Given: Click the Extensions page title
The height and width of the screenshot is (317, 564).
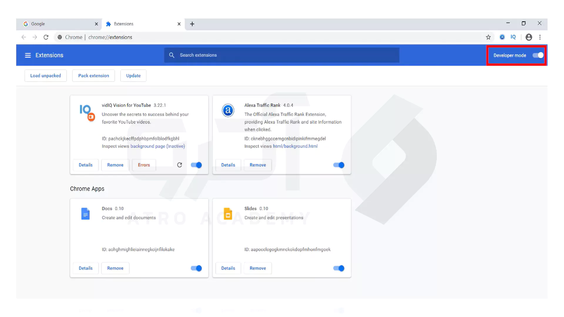Looking at the screenshot, I should coord(49,55).
